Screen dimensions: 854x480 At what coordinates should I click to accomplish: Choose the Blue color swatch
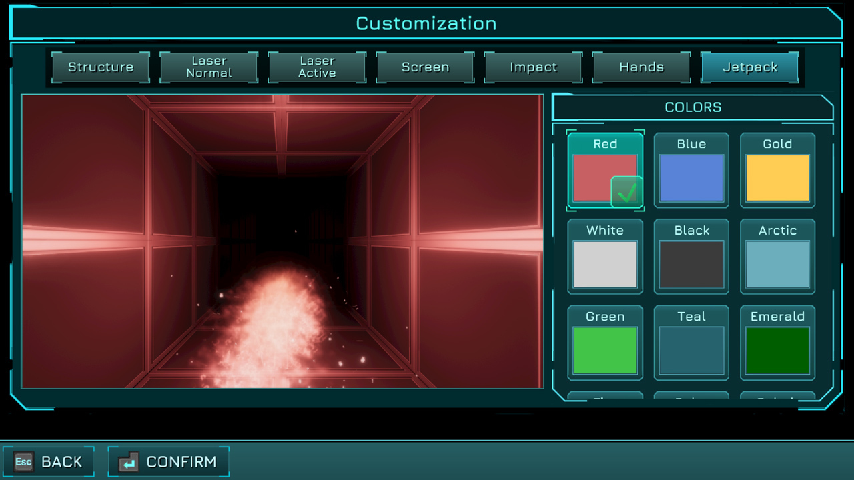coord(691,178)
